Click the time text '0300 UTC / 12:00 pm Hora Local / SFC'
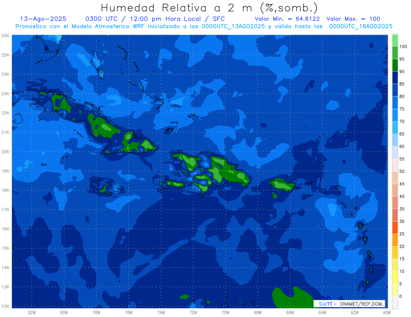Viewport: 411px width, 317px height. click(x=155, y=19)
